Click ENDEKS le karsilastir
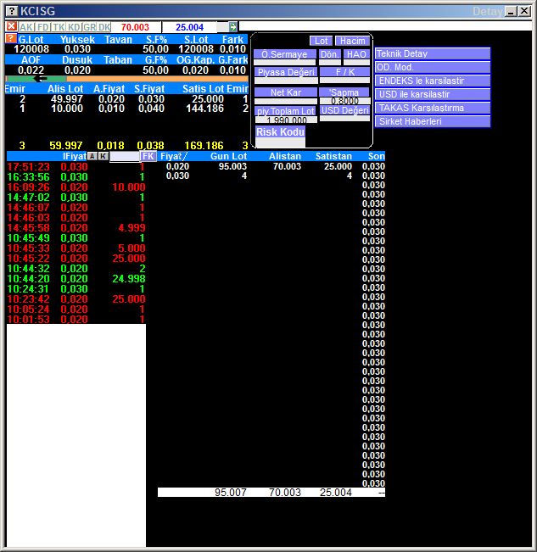The width and height of the screenshot is (537, 552). 433,81
